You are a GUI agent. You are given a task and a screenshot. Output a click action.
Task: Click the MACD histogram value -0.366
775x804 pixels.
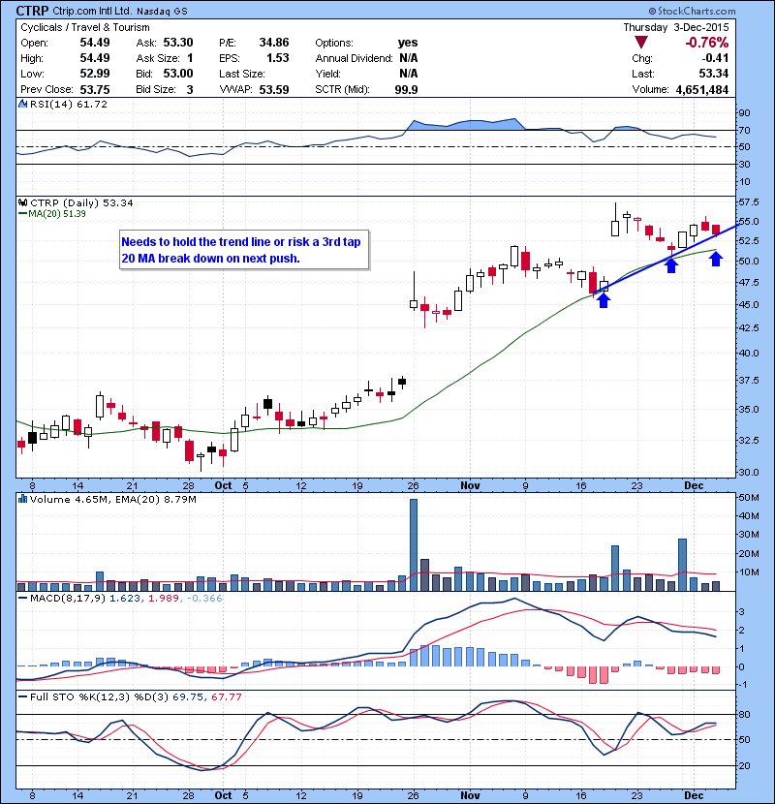204,598
